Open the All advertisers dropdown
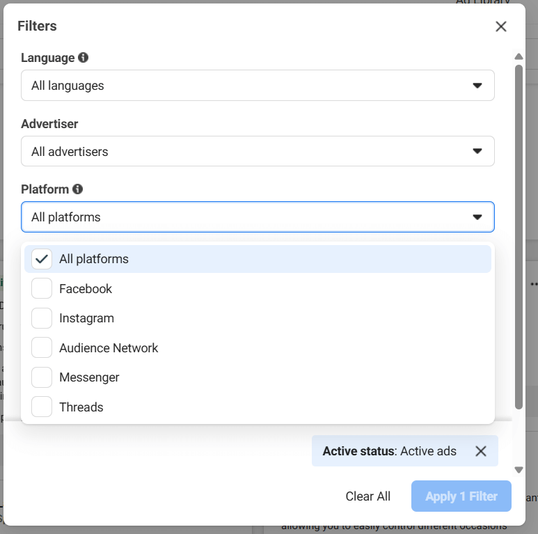The height and width of the screenshot is (534, 538). click(x=258, y=151)
